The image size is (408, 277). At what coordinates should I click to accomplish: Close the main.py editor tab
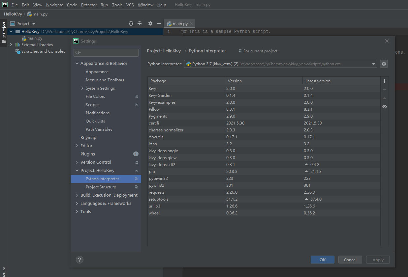point(191,24)
